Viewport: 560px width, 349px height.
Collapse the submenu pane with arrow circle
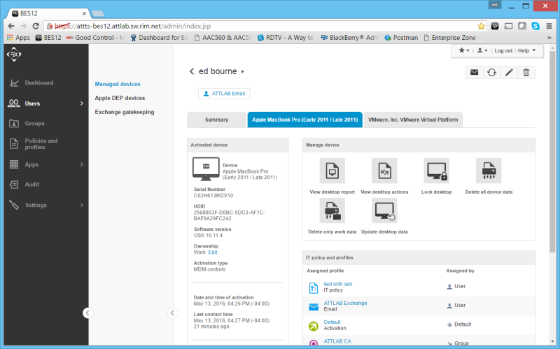click(x=172, y=313)
